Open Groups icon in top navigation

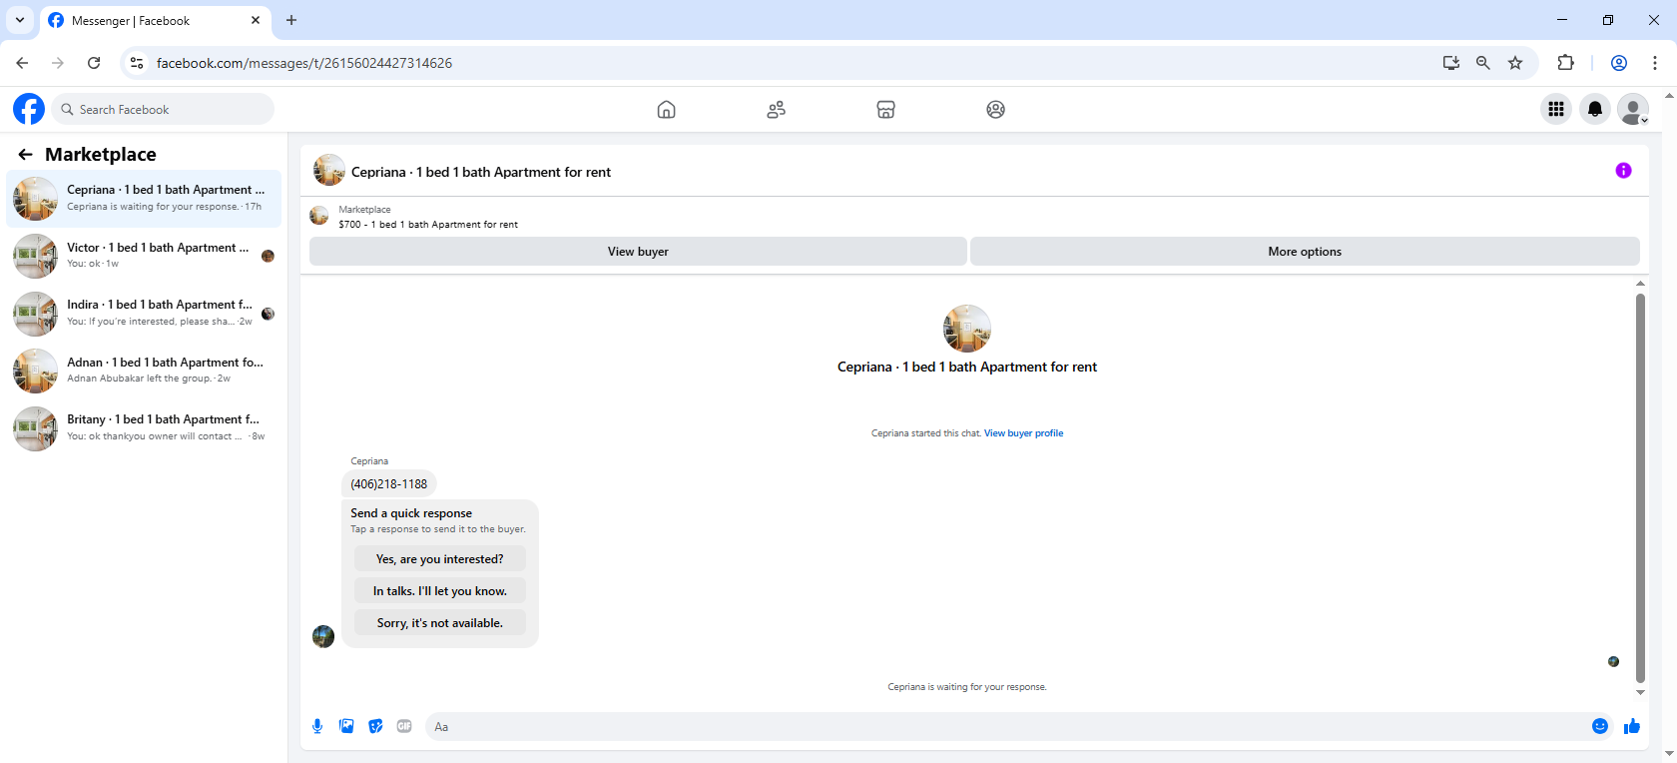point(995,110)
